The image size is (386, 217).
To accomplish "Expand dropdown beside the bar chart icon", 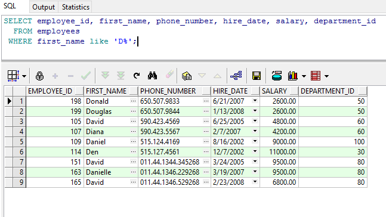I will click(x=304, y=76).
